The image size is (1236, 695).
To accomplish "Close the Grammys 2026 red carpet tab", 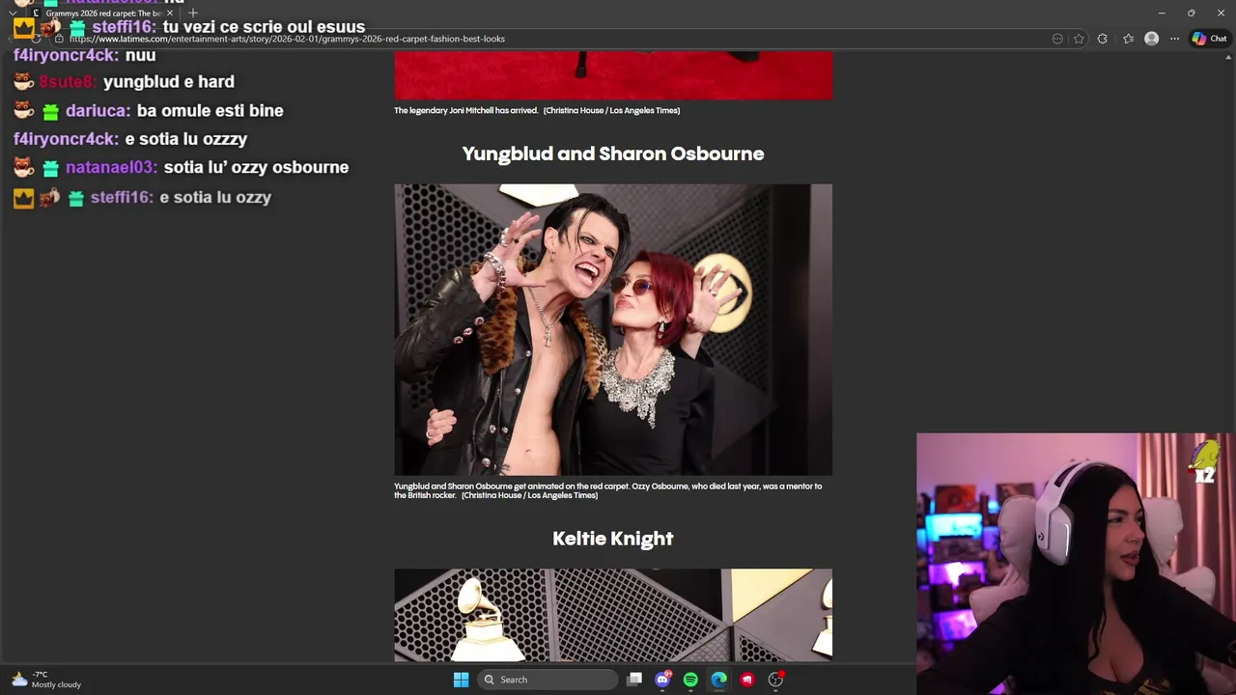I will 170,14.
